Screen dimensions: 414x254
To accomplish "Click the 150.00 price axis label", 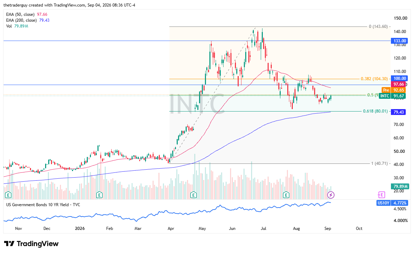I will (400, 18).
